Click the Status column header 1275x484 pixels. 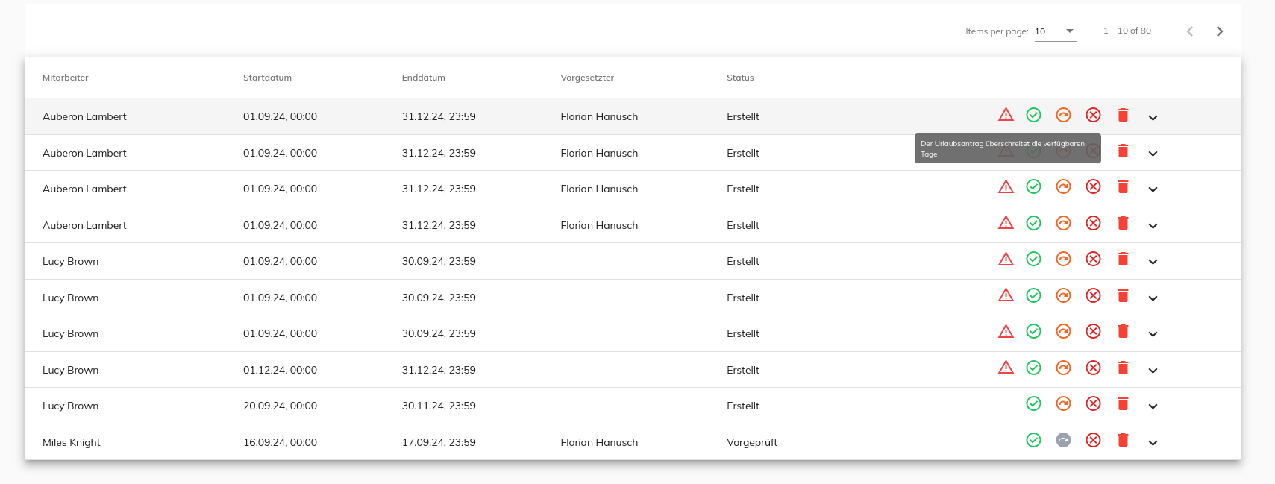point(740,78)
